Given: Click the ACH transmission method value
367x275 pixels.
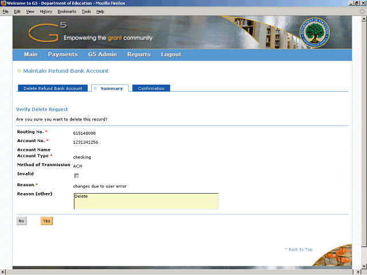Looking at the screenshot, I should coord(77,166).
